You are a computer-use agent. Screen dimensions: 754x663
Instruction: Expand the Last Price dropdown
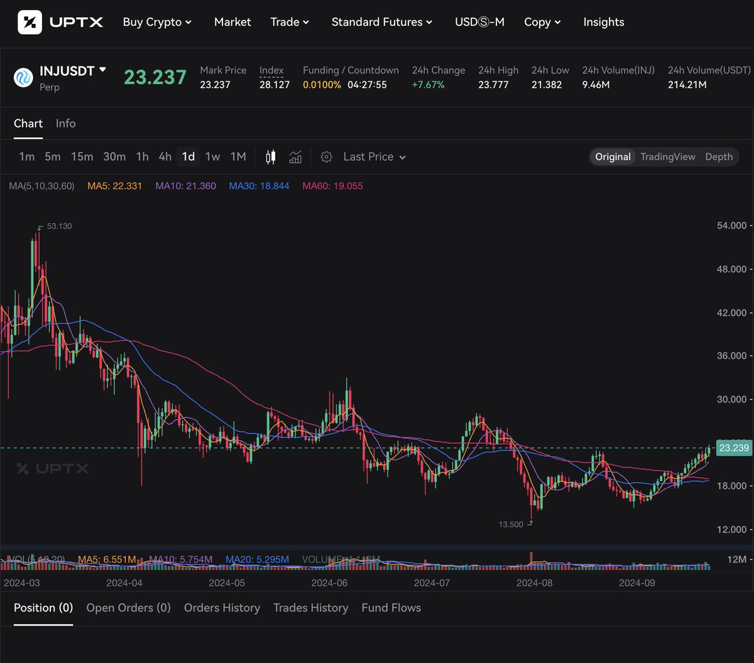pos(373,156)
